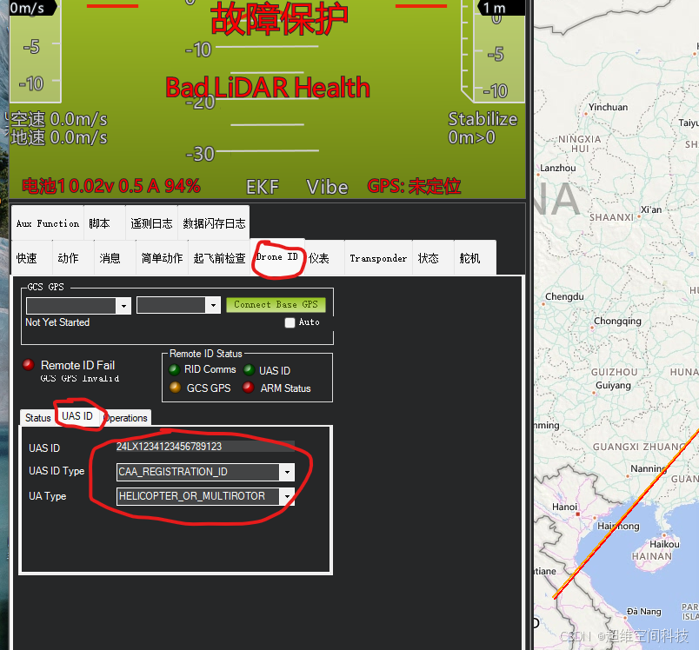
Task: Click the ARM Status red light
Action: (x=249, y=388)
